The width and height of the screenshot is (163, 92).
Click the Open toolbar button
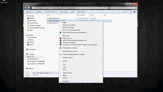(39, 12)
